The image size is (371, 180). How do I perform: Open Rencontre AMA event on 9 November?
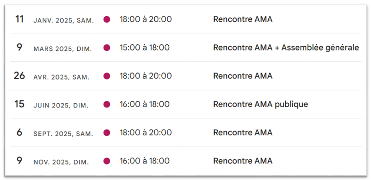pos(243,161)
